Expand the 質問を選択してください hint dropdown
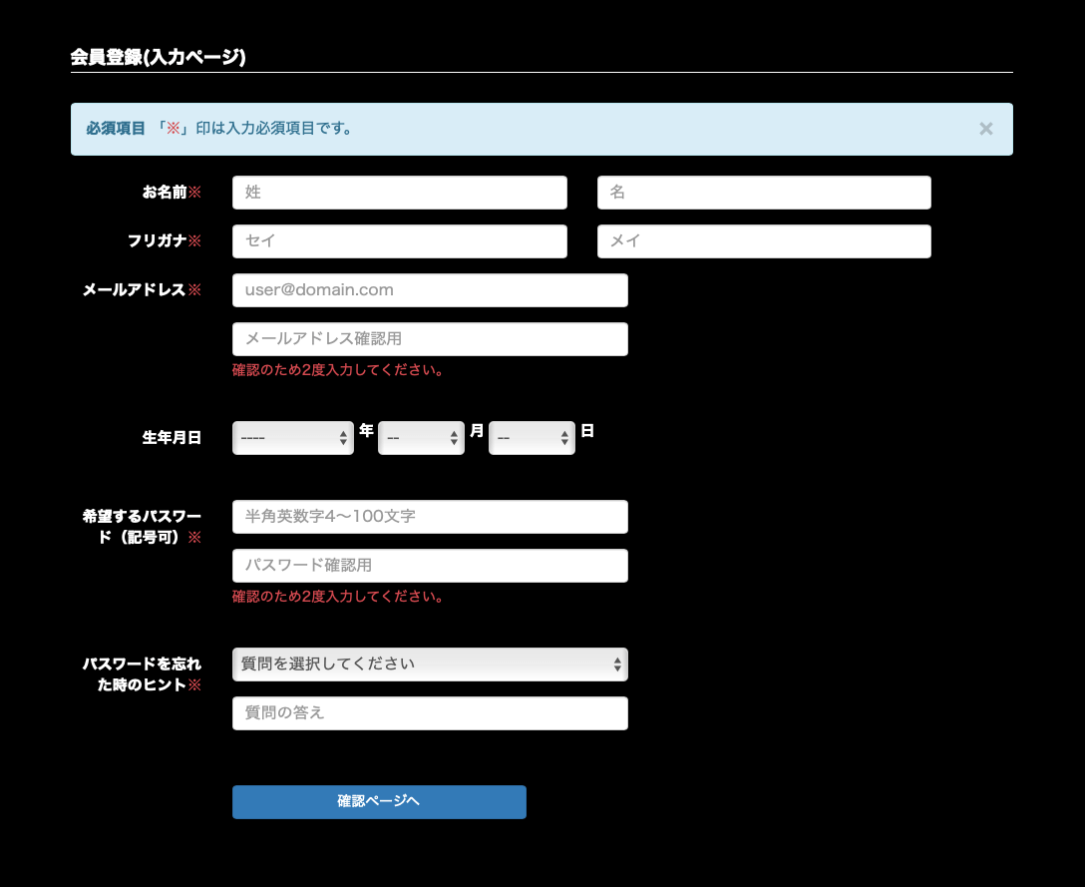 (430, 665)
